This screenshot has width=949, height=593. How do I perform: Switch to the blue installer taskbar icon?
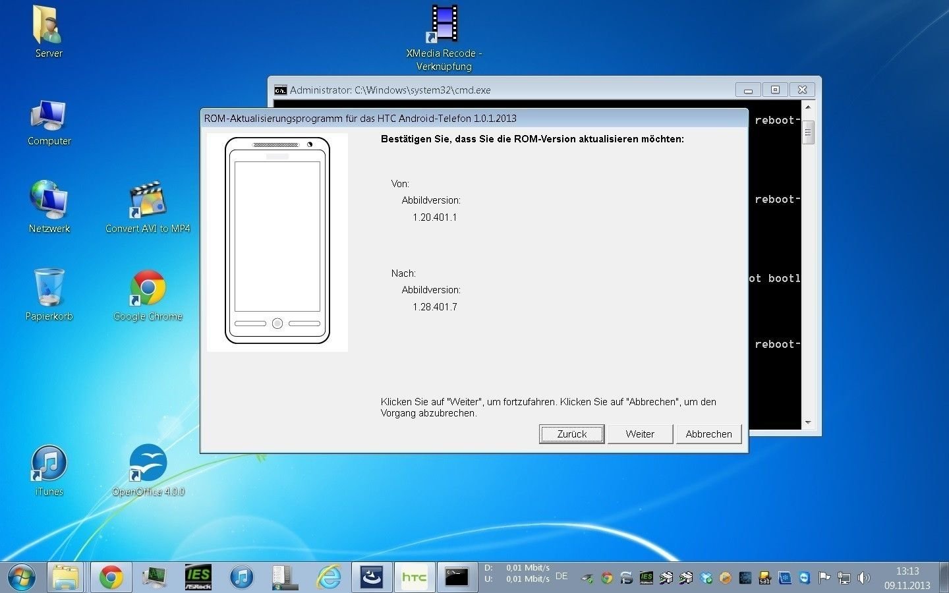(372, 578)
